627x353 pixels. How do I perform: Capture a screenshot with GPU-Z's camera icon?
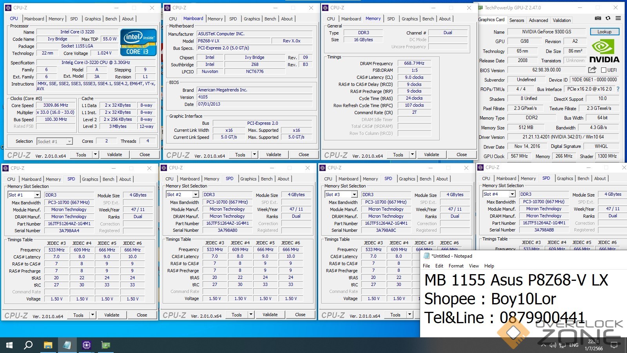tap(598, 18)
